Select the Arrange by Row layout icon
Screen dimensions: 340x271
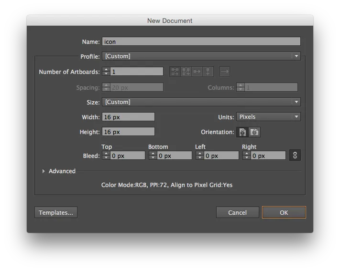pos(197,72)
